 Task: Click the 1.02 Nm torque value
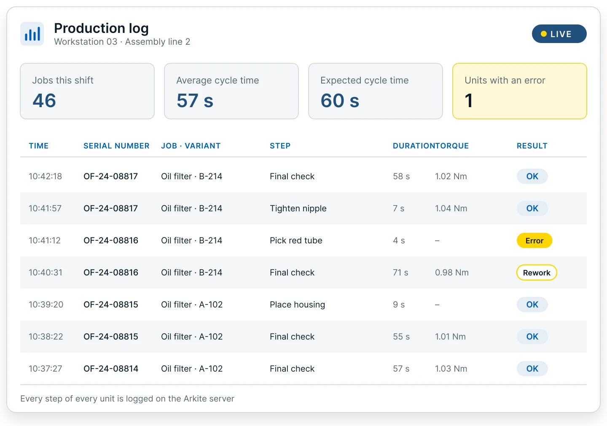pos(451,176)
